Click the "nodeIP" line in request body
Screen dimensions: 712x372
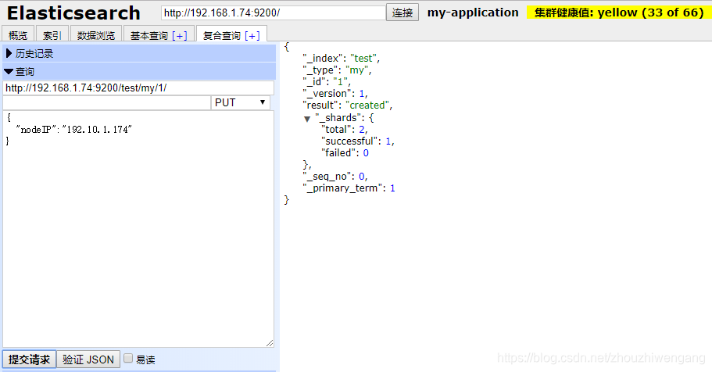coord(73,130)
